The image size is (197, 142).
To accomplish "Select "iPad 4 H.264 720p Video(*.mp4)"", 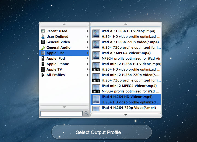I will 126,108.
